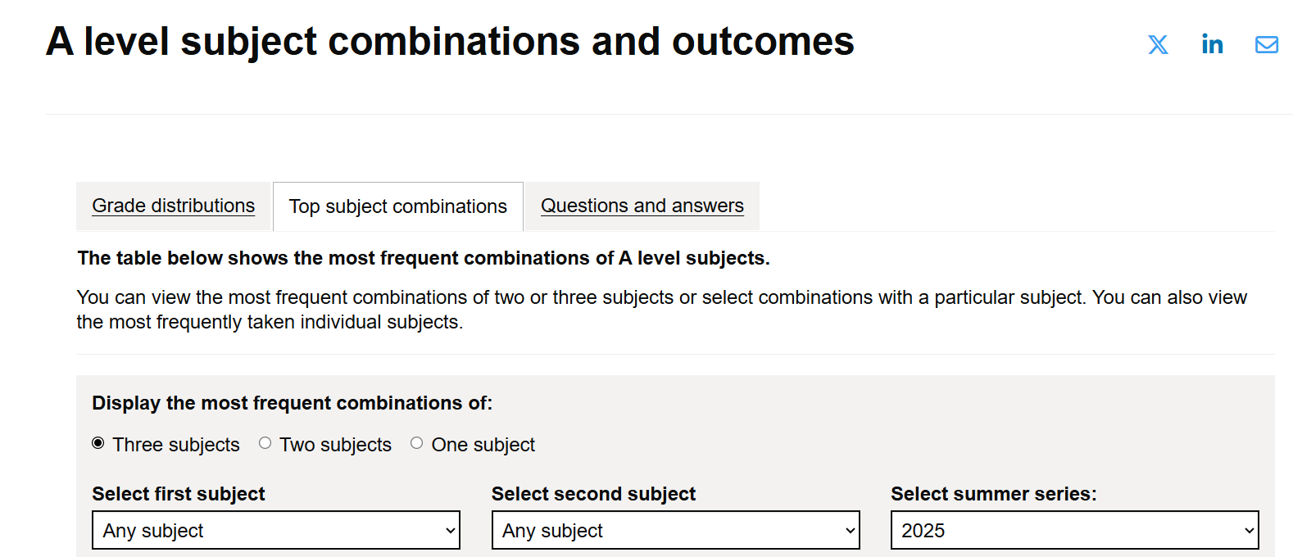Open the Select first subject dropdown

click(x=275, y=530)
